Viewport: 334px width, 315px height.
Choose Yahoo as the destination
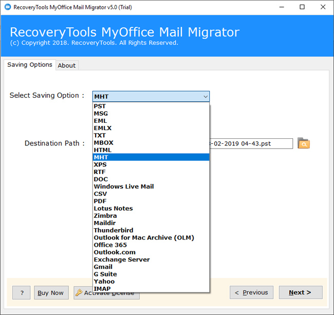[x=151, y=282]
